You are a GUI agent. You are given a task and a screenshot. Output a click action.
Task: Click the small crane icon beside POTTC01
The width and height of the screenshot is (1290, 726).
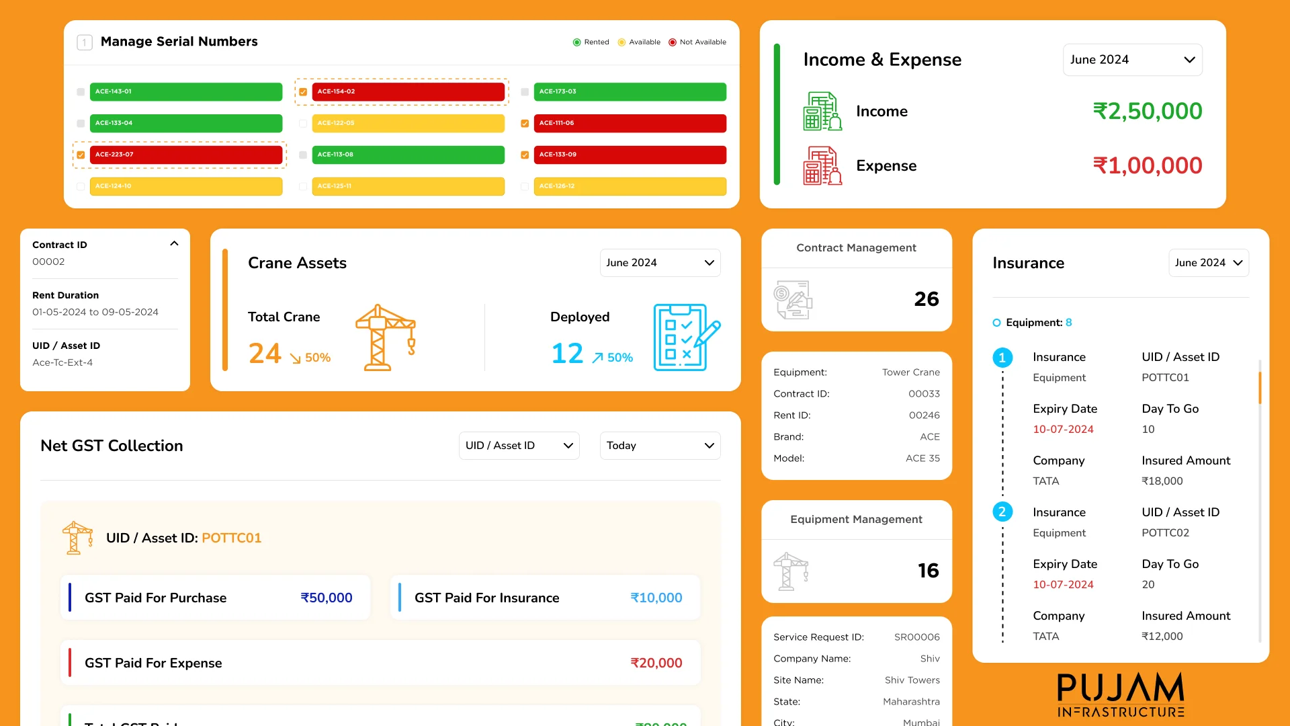coord(77,538)
